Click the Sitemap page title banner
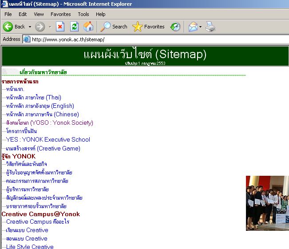The height and width of the screenshot is (249, 289). pyautogui.click(x=145, y=56)
